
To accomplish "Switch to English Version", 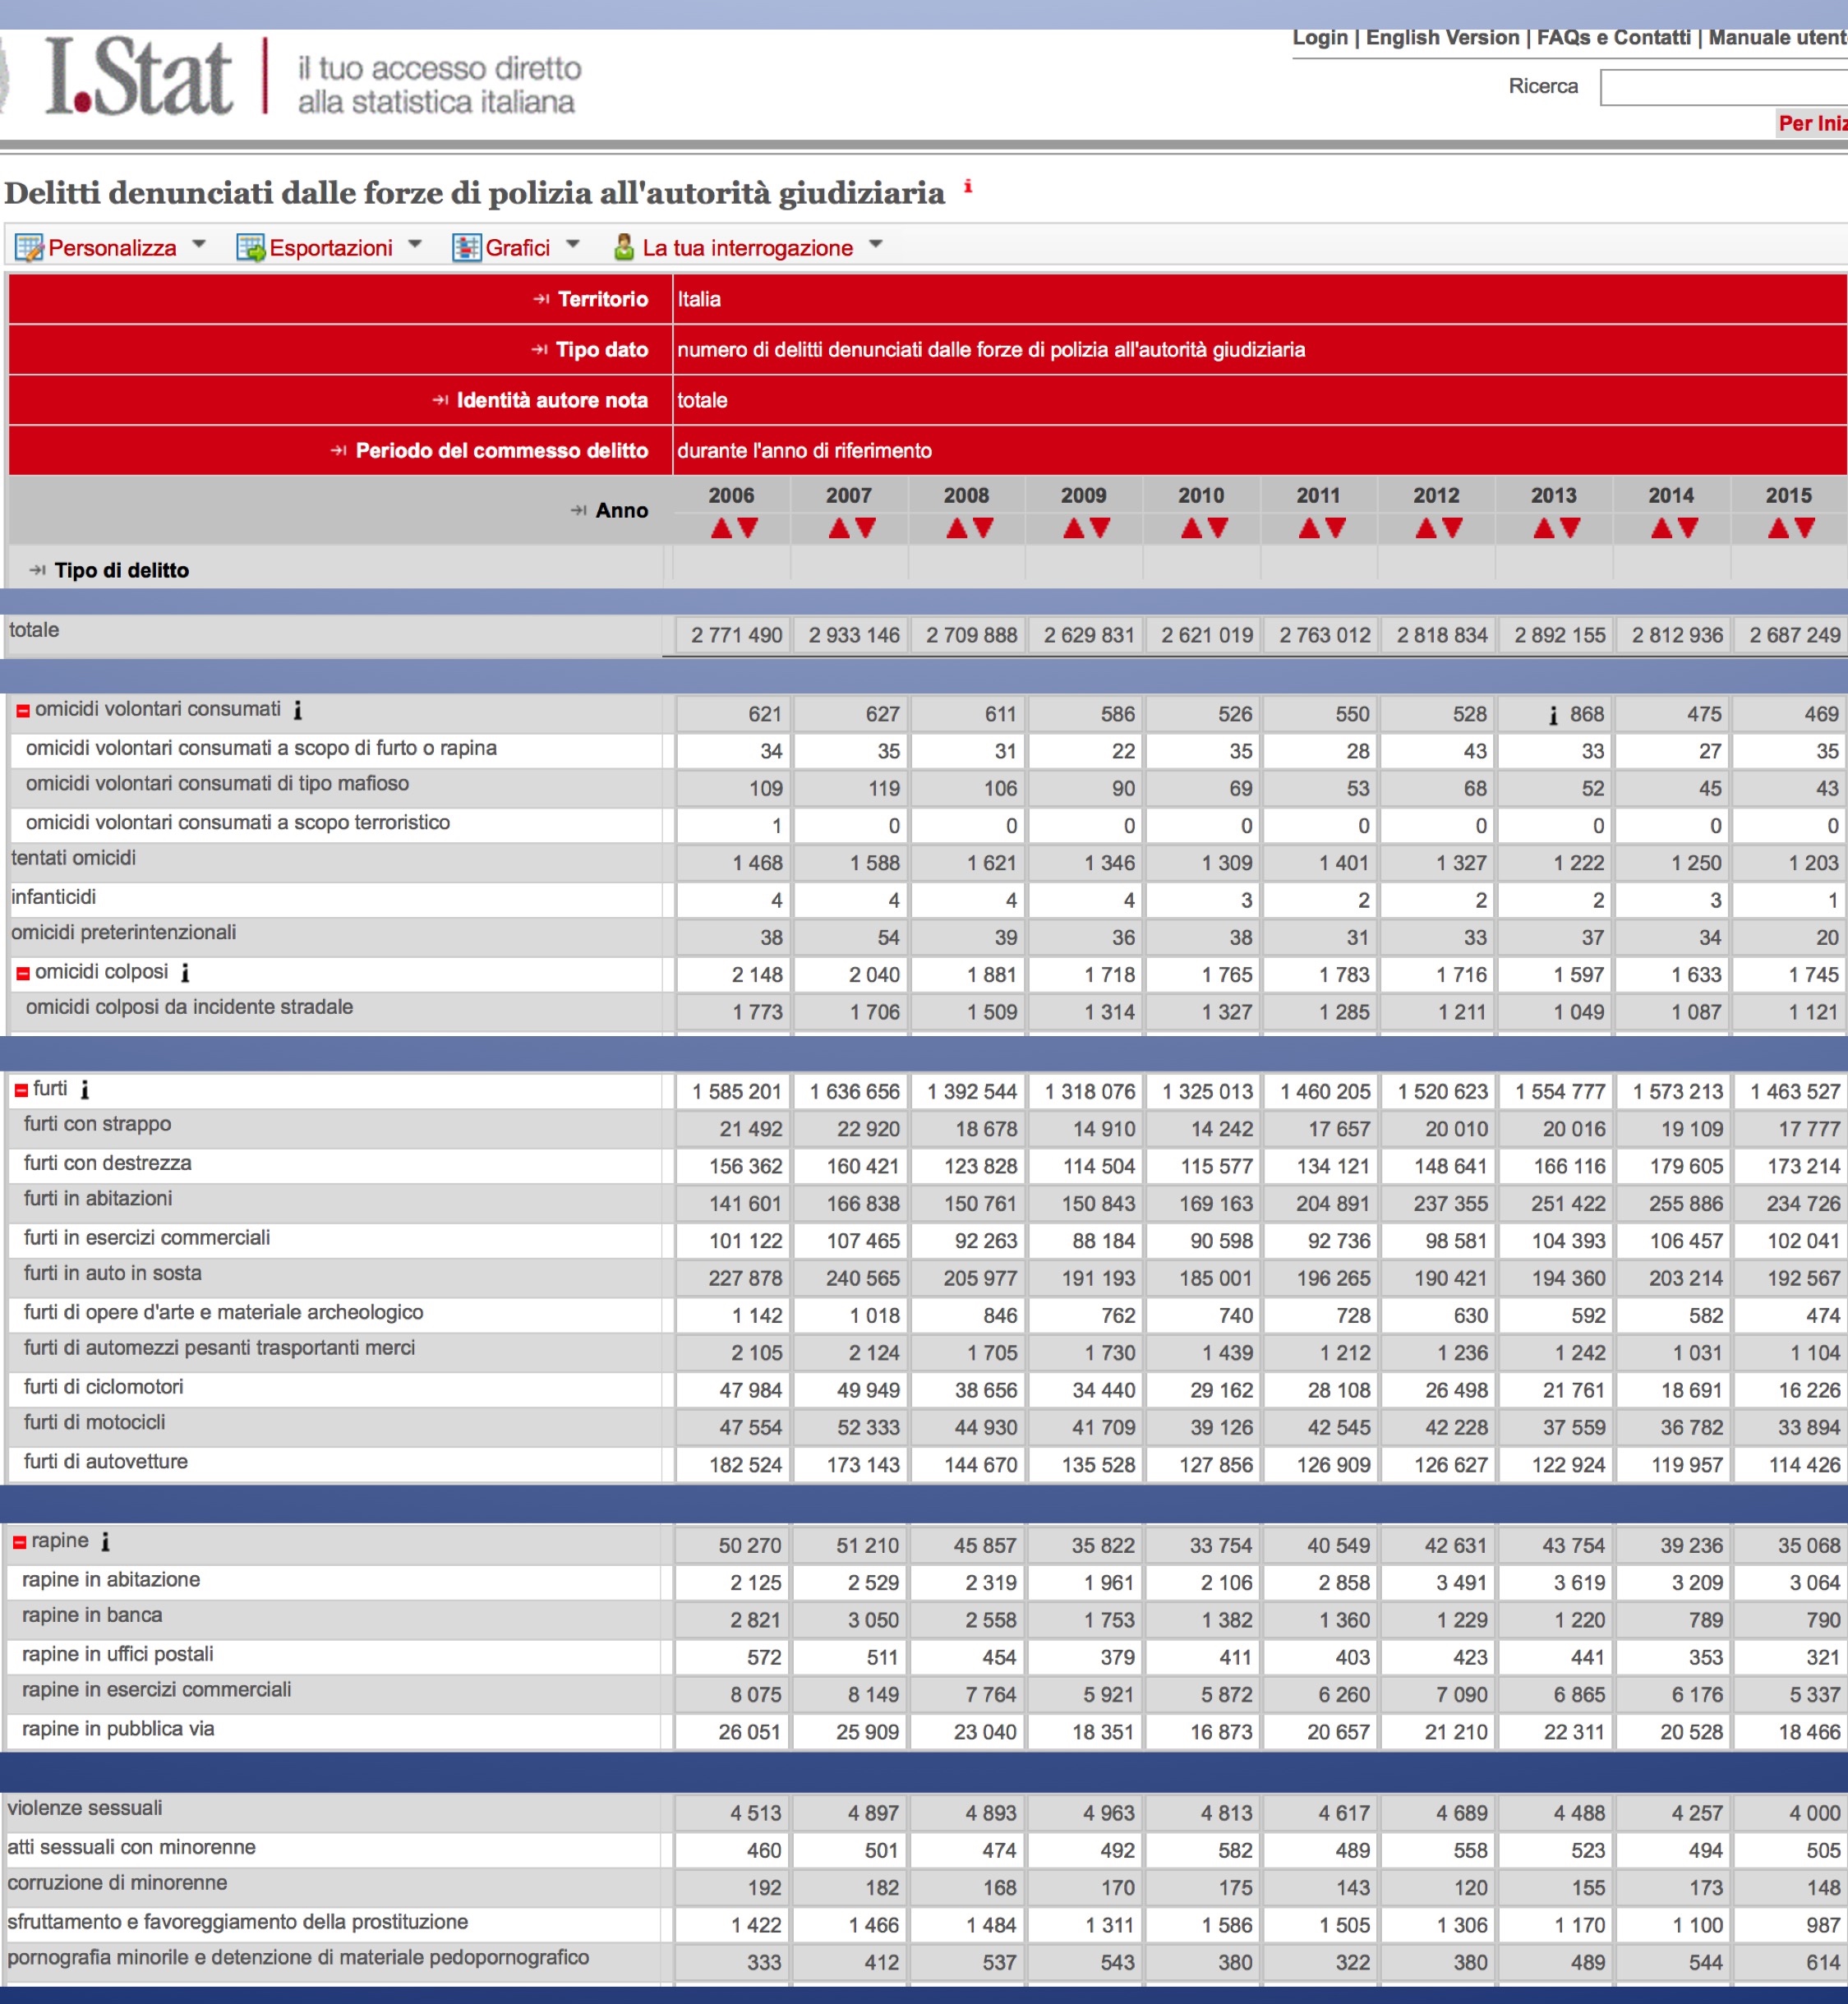I will pos(1442,38).
